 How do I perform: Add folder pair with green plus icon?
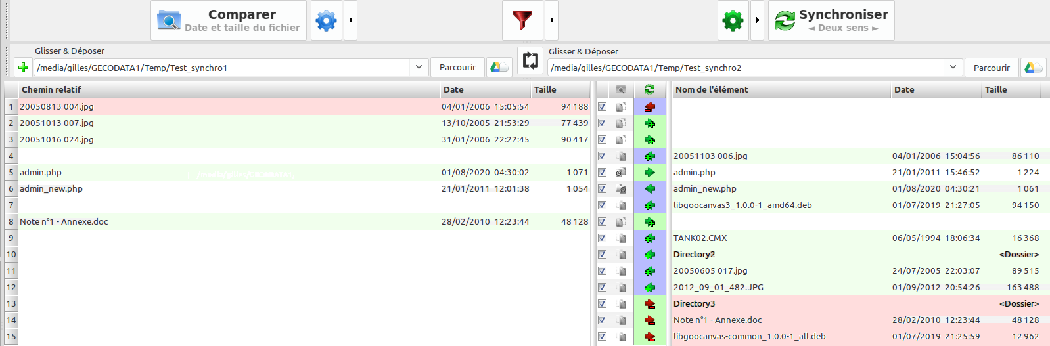click(x=23, y=67)
